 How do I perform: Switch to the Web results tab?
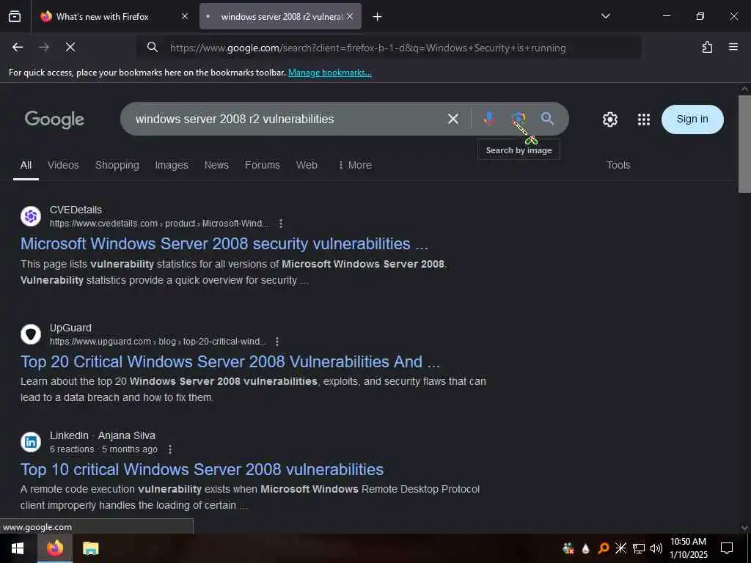point(307,165)
